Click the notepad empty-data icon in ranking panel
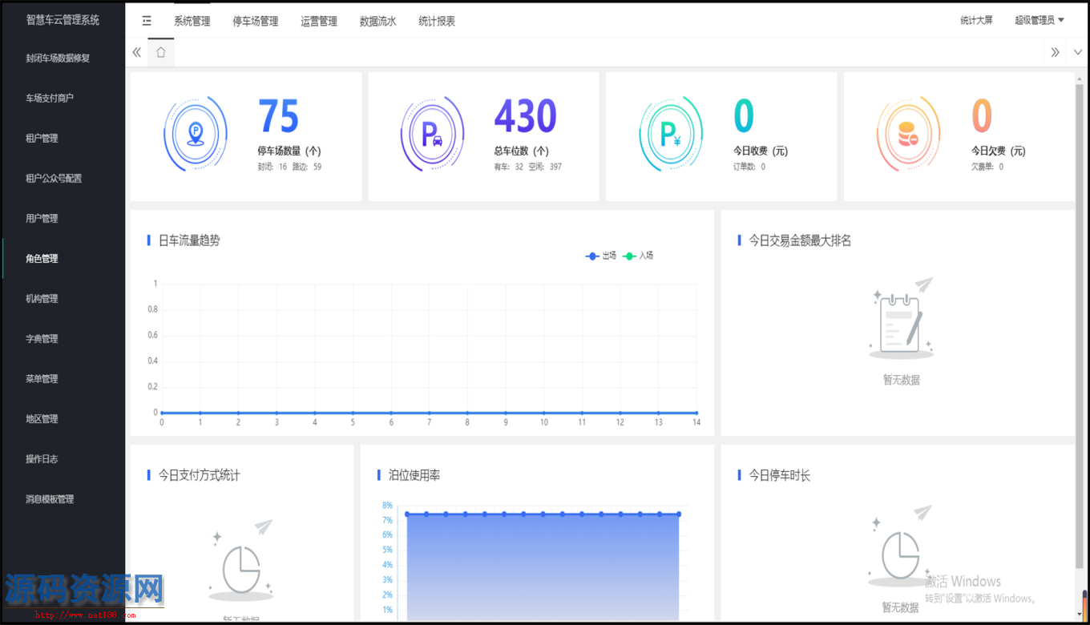 tap(902, 319)
